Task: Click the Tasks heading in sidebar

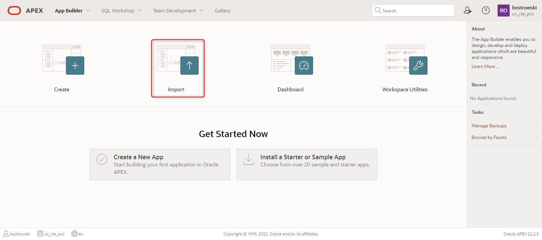Action: tap(478, 112)
